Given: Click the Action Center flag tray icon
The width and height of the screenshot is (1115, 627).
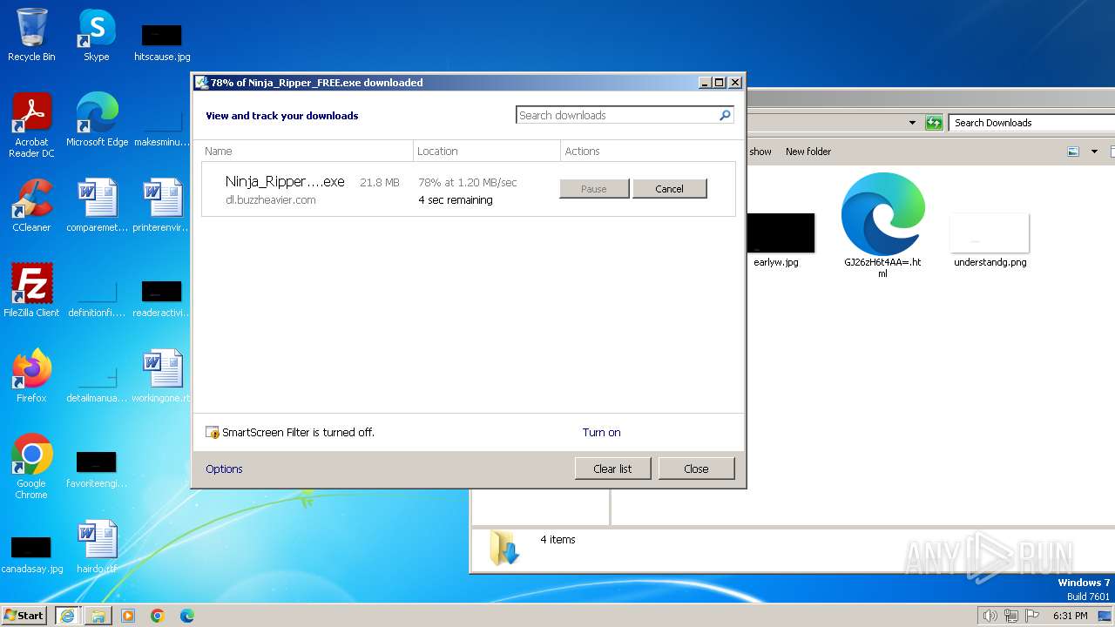Looking at the screenshot, I should tap(1032, 616).
